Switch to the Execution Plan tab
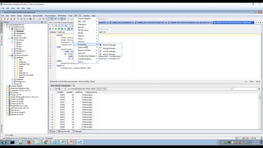 coord(64,132)
